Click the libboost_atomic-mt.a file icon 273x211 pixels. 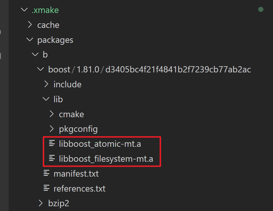pyautogui.click(x=52, y=144)
